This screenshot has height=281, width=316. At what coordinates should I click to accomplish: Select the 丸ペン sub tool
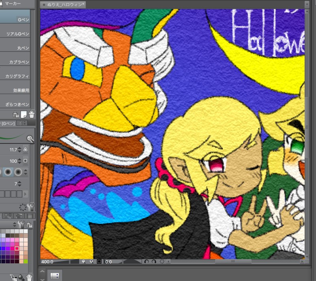click(x=15, y=45)
